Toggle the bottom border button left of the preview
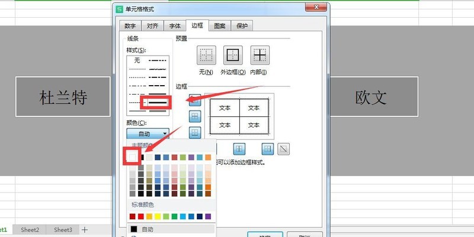The height and width of the screenshot is (237, 474). click(194, 132)
